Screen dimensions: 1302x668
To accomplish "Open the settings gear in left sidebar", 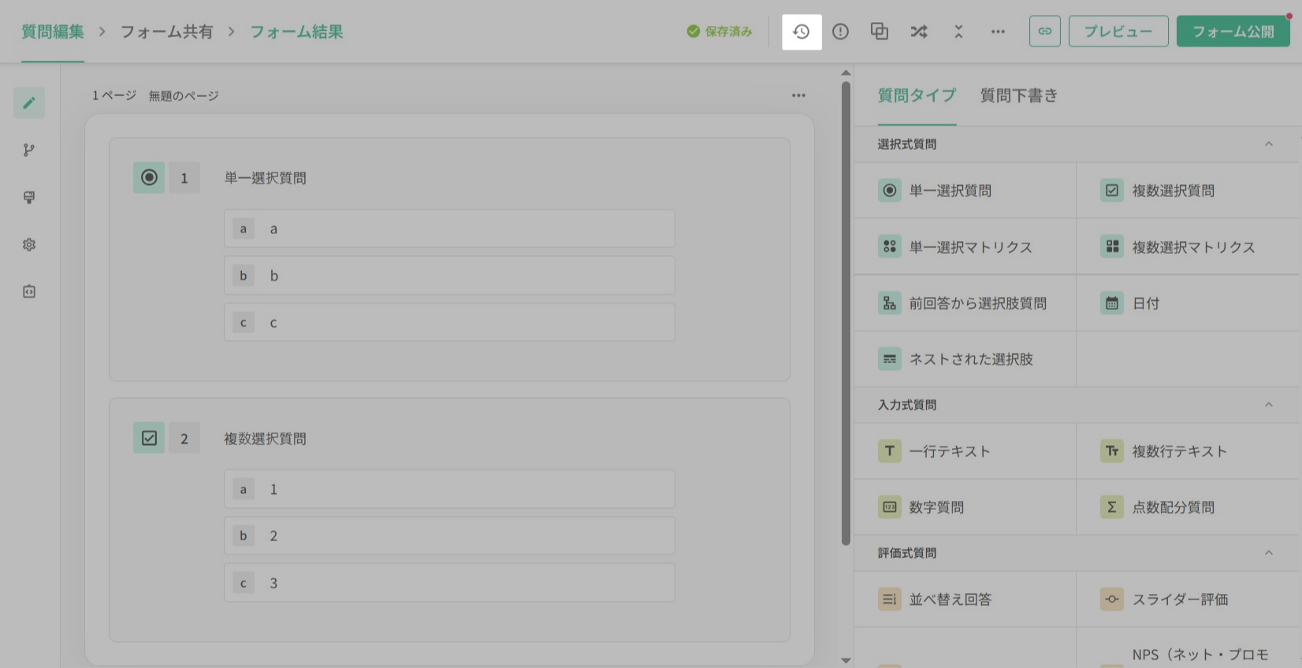I will 29,244.
